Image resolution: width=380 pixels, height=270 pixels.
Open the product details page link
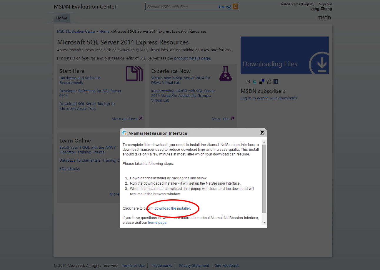(x=191, y=58)
